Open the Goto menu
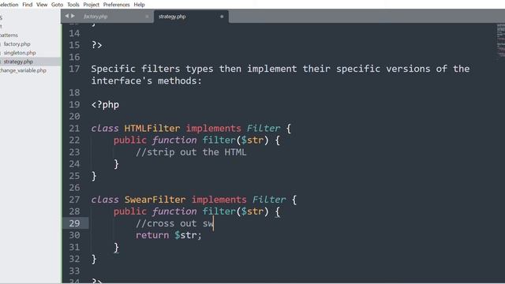505x284 pixels. 57,5
